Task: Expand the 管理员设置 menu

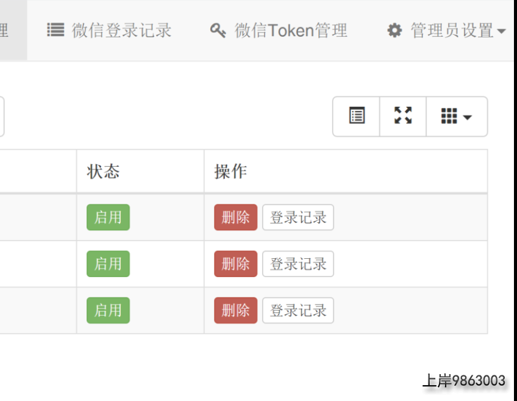Action: [446, 31]
